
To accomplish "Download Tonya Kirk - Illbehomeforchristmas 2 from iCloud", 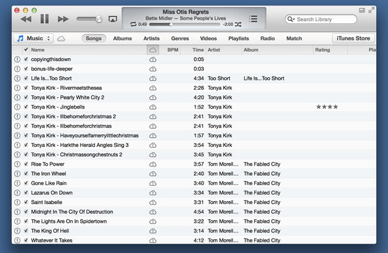I will click(153, 117).
